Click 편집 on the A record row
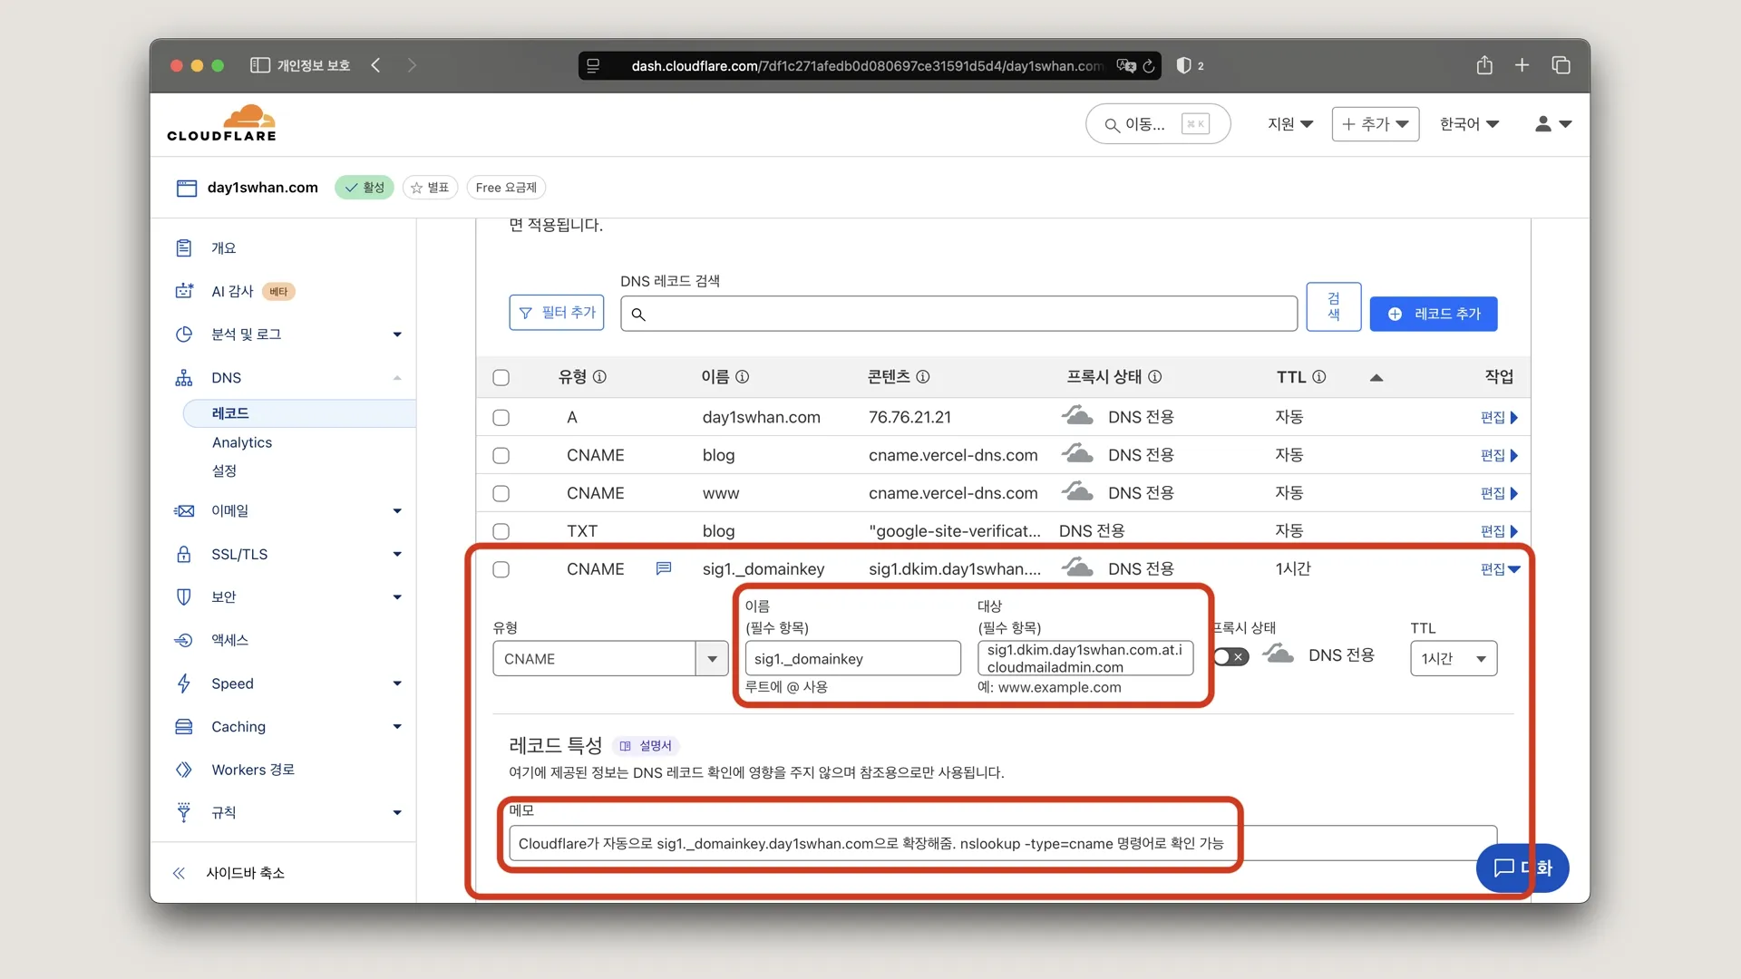 [1499, 418]
